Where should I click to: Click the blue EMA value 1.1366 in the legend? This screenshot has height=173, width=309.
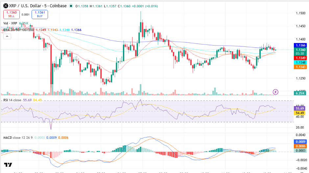(x=76, y=30)
